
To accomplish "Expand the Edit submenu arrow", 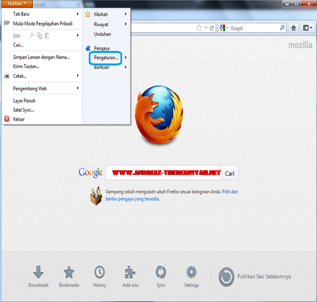I will (x=78, y=35).
